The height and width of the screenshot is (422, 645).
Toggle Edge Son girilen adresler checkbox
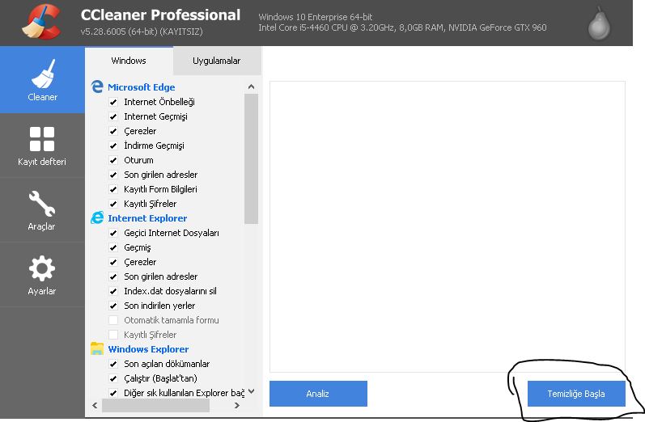[113, 175]
